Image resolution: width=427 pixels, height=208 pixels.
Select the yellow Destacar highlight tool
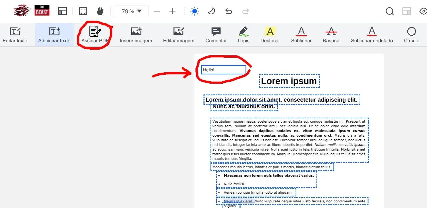tap(270, 35)
